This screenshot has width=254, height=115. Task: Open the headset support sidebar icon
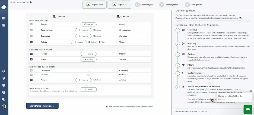tap(4, 72)
